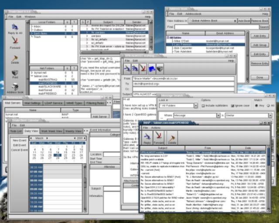
Task: Click Add Group button
Action: (260, 45)
